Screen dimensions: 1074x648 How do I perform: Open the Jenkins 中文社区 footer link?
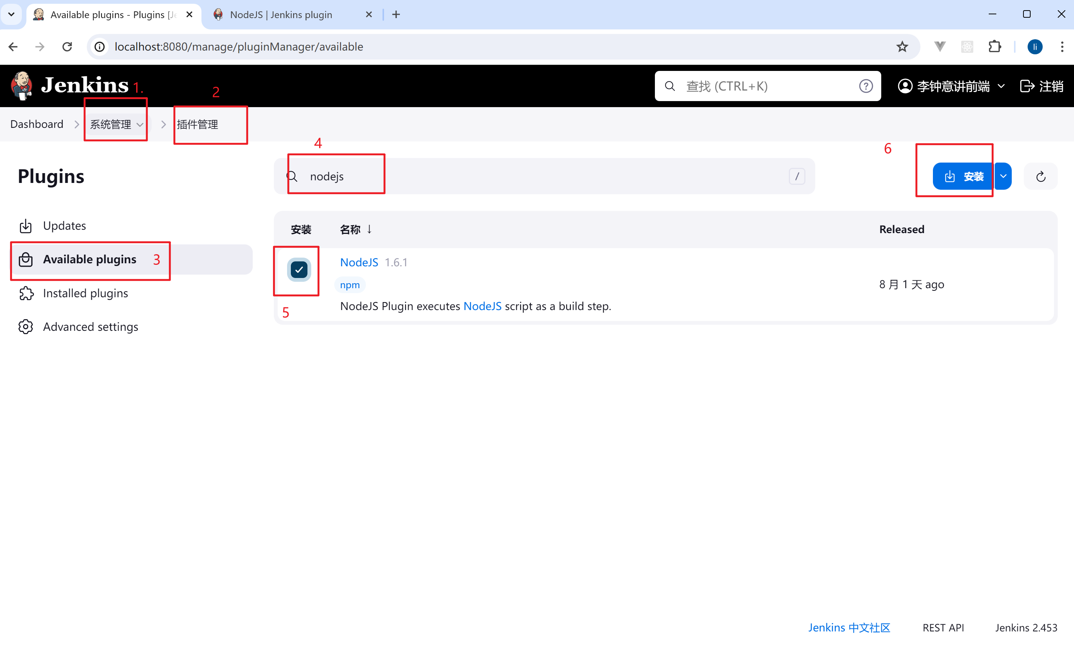(849, 628)
